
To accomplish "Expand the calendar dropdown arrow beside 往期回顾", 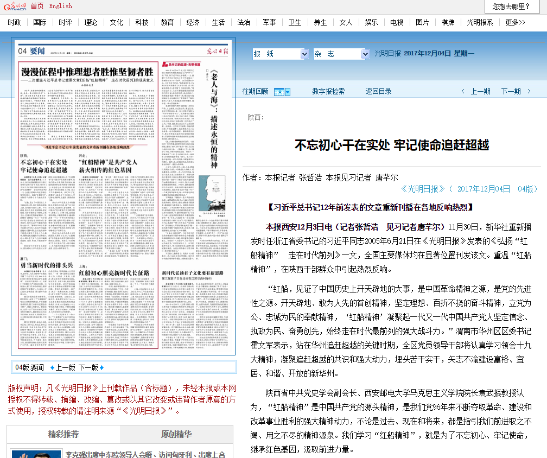I will click(x=288, y=92).
